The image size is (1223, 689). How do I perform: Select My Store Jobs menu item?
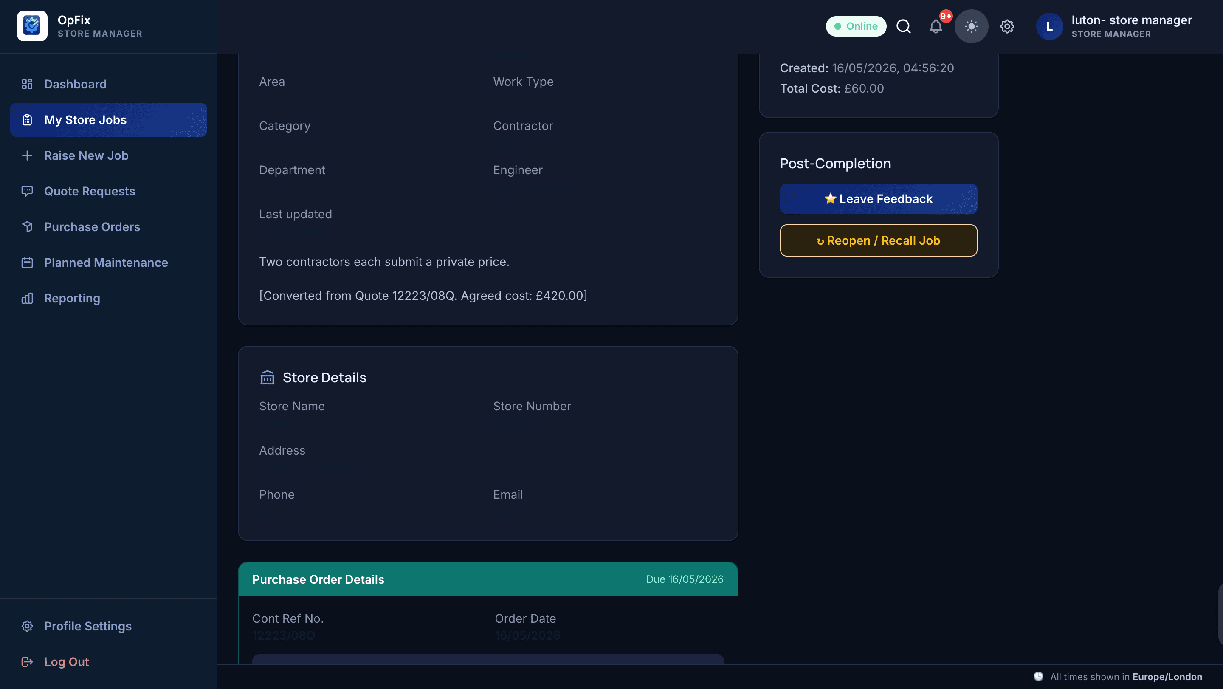(x=109, y=120)
